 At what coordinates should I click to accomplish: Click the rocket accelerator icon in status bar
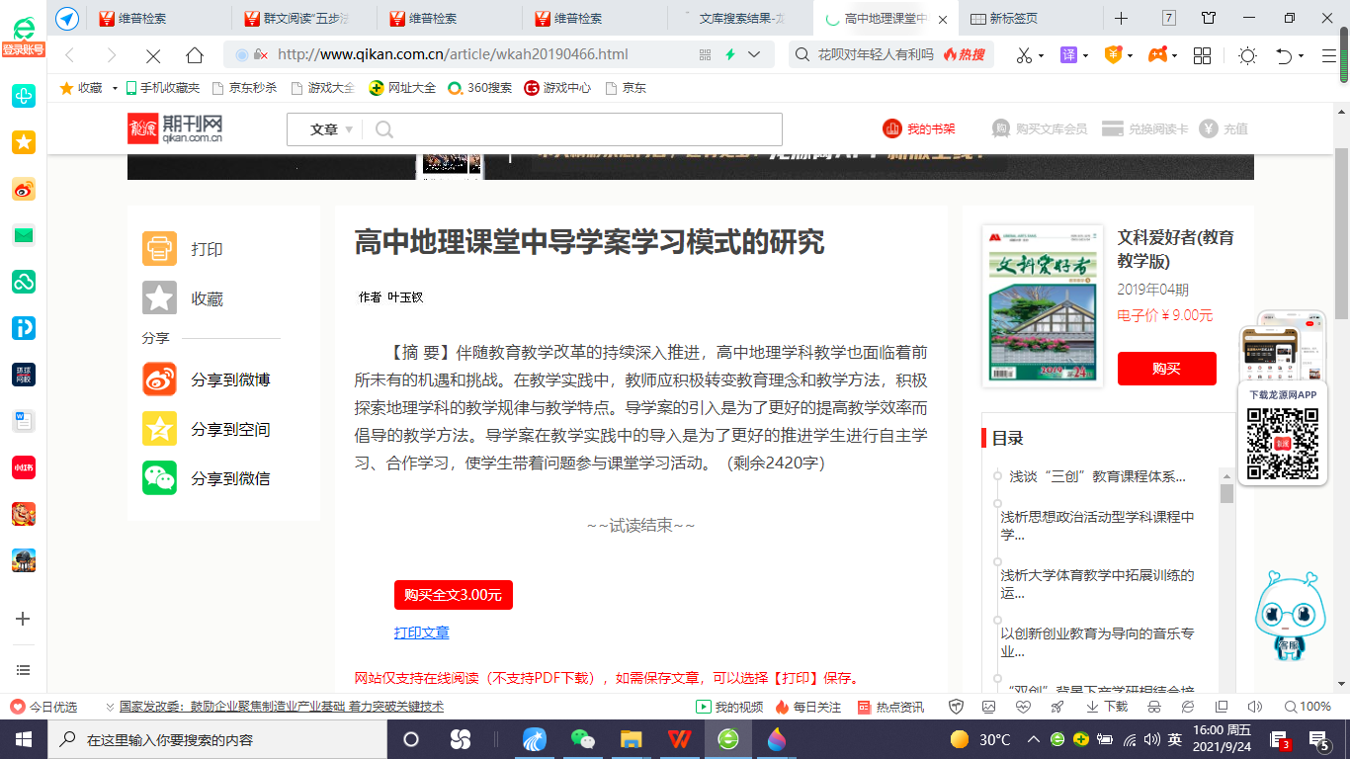[x=1057, y=707]
